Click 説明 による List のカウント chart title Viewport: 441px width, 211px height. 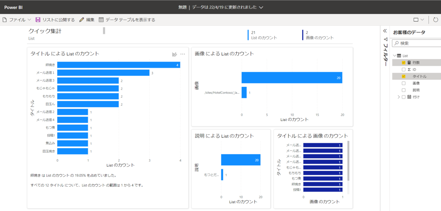coord(224,136)
